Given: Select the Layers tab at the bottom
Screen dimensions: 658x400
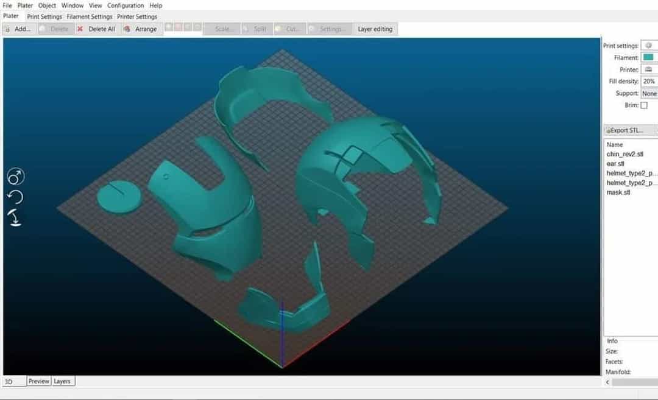Looking at the screenshot, I should click(62, 381).
